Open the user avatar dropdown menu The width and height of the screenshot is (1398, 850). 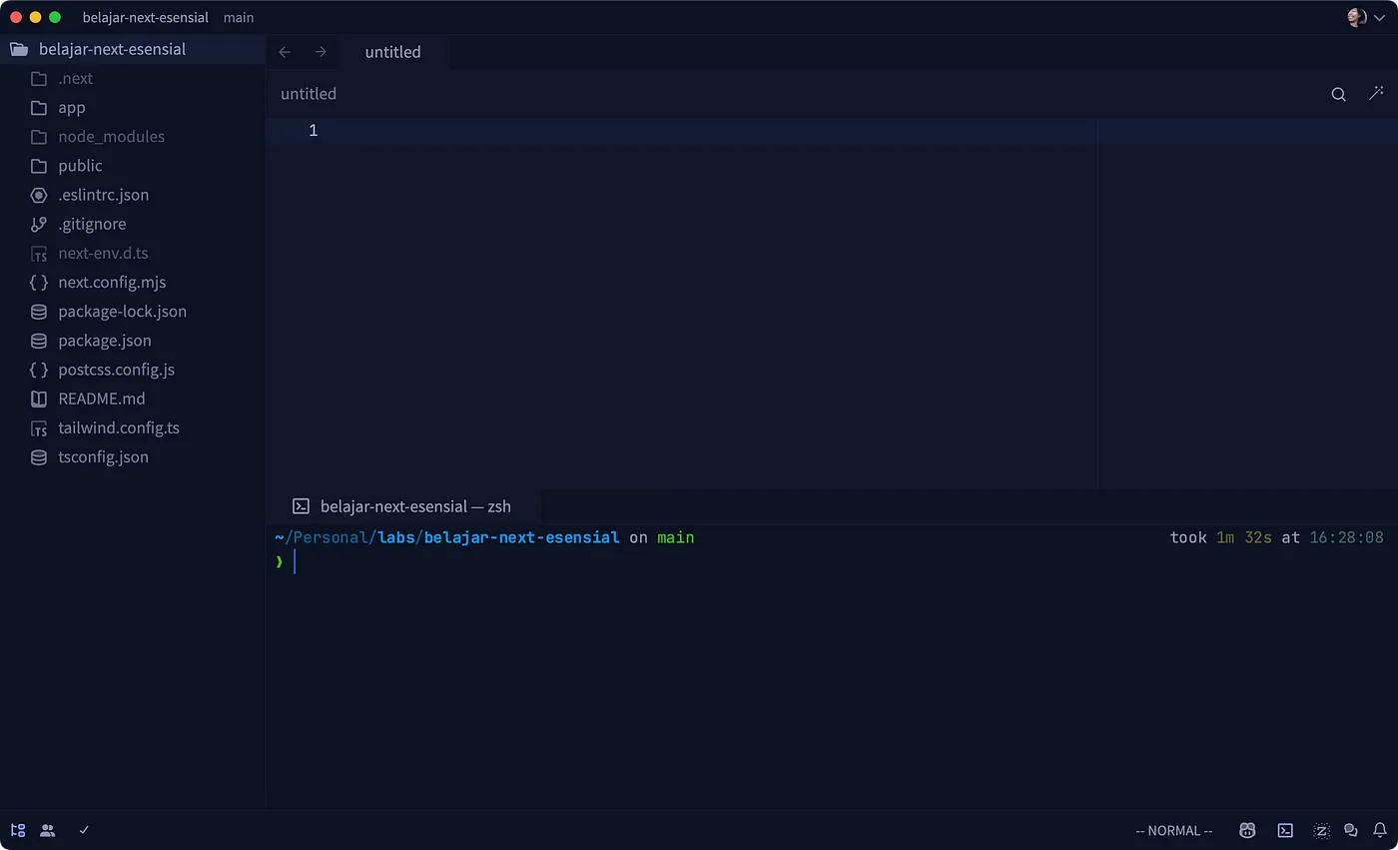point(1365,17)
